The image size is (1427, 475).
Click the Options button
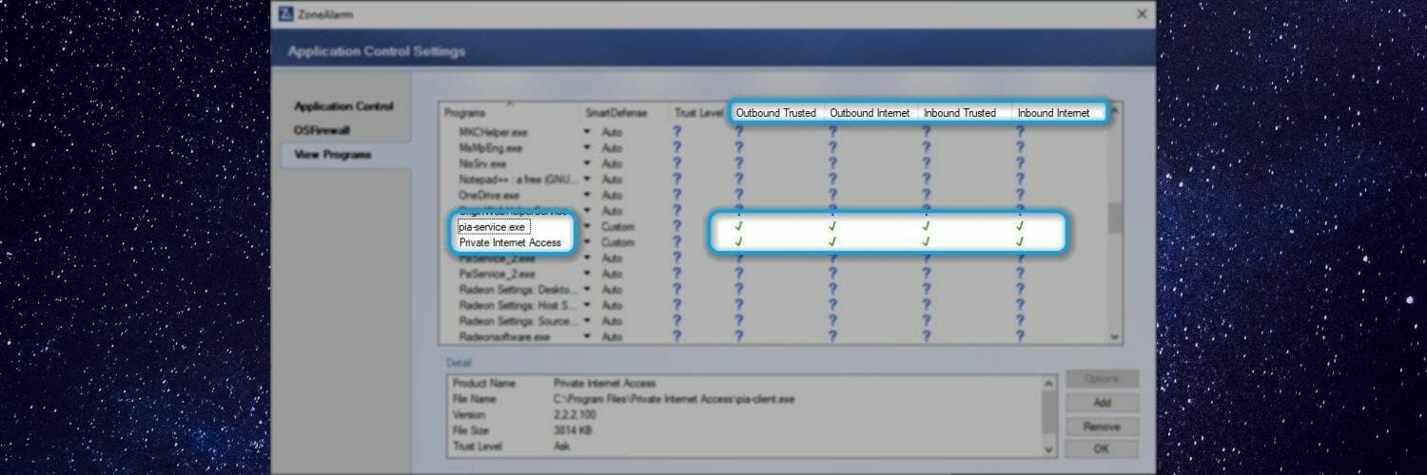(1102, 379)
